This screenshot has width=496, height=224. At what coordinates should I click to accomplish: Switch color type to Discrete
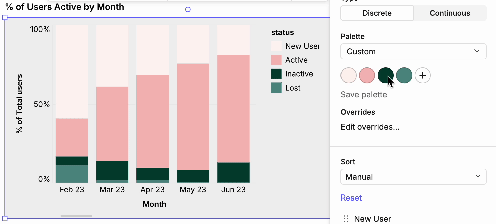(377, 13)
